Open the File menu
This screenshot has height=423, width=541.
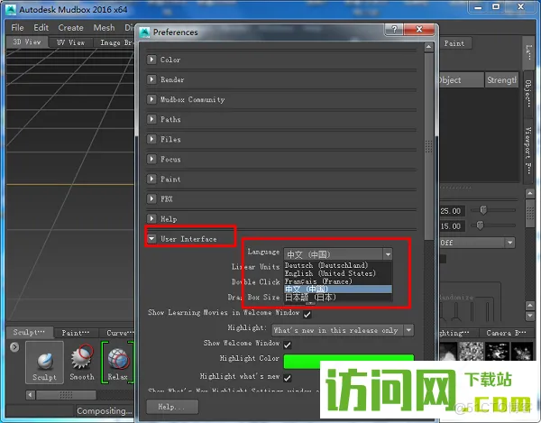(17, 28)
